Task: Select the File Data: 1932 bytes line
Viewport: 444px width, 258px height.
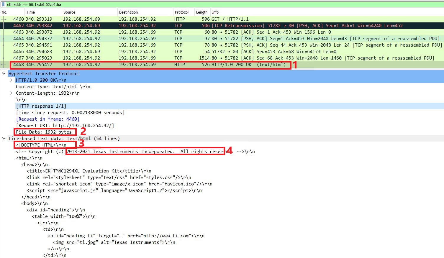Action: tap(44, 132)
